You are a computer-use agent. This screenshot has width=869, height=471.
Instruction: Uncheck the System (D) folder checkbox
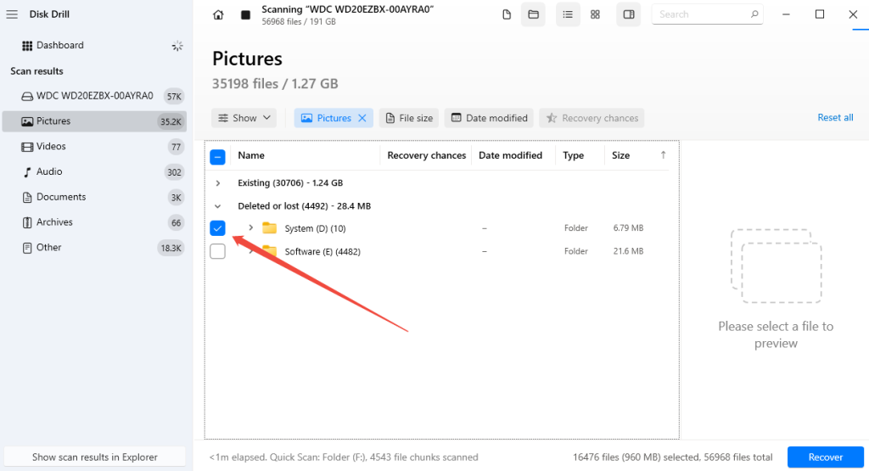pos(217,227)
